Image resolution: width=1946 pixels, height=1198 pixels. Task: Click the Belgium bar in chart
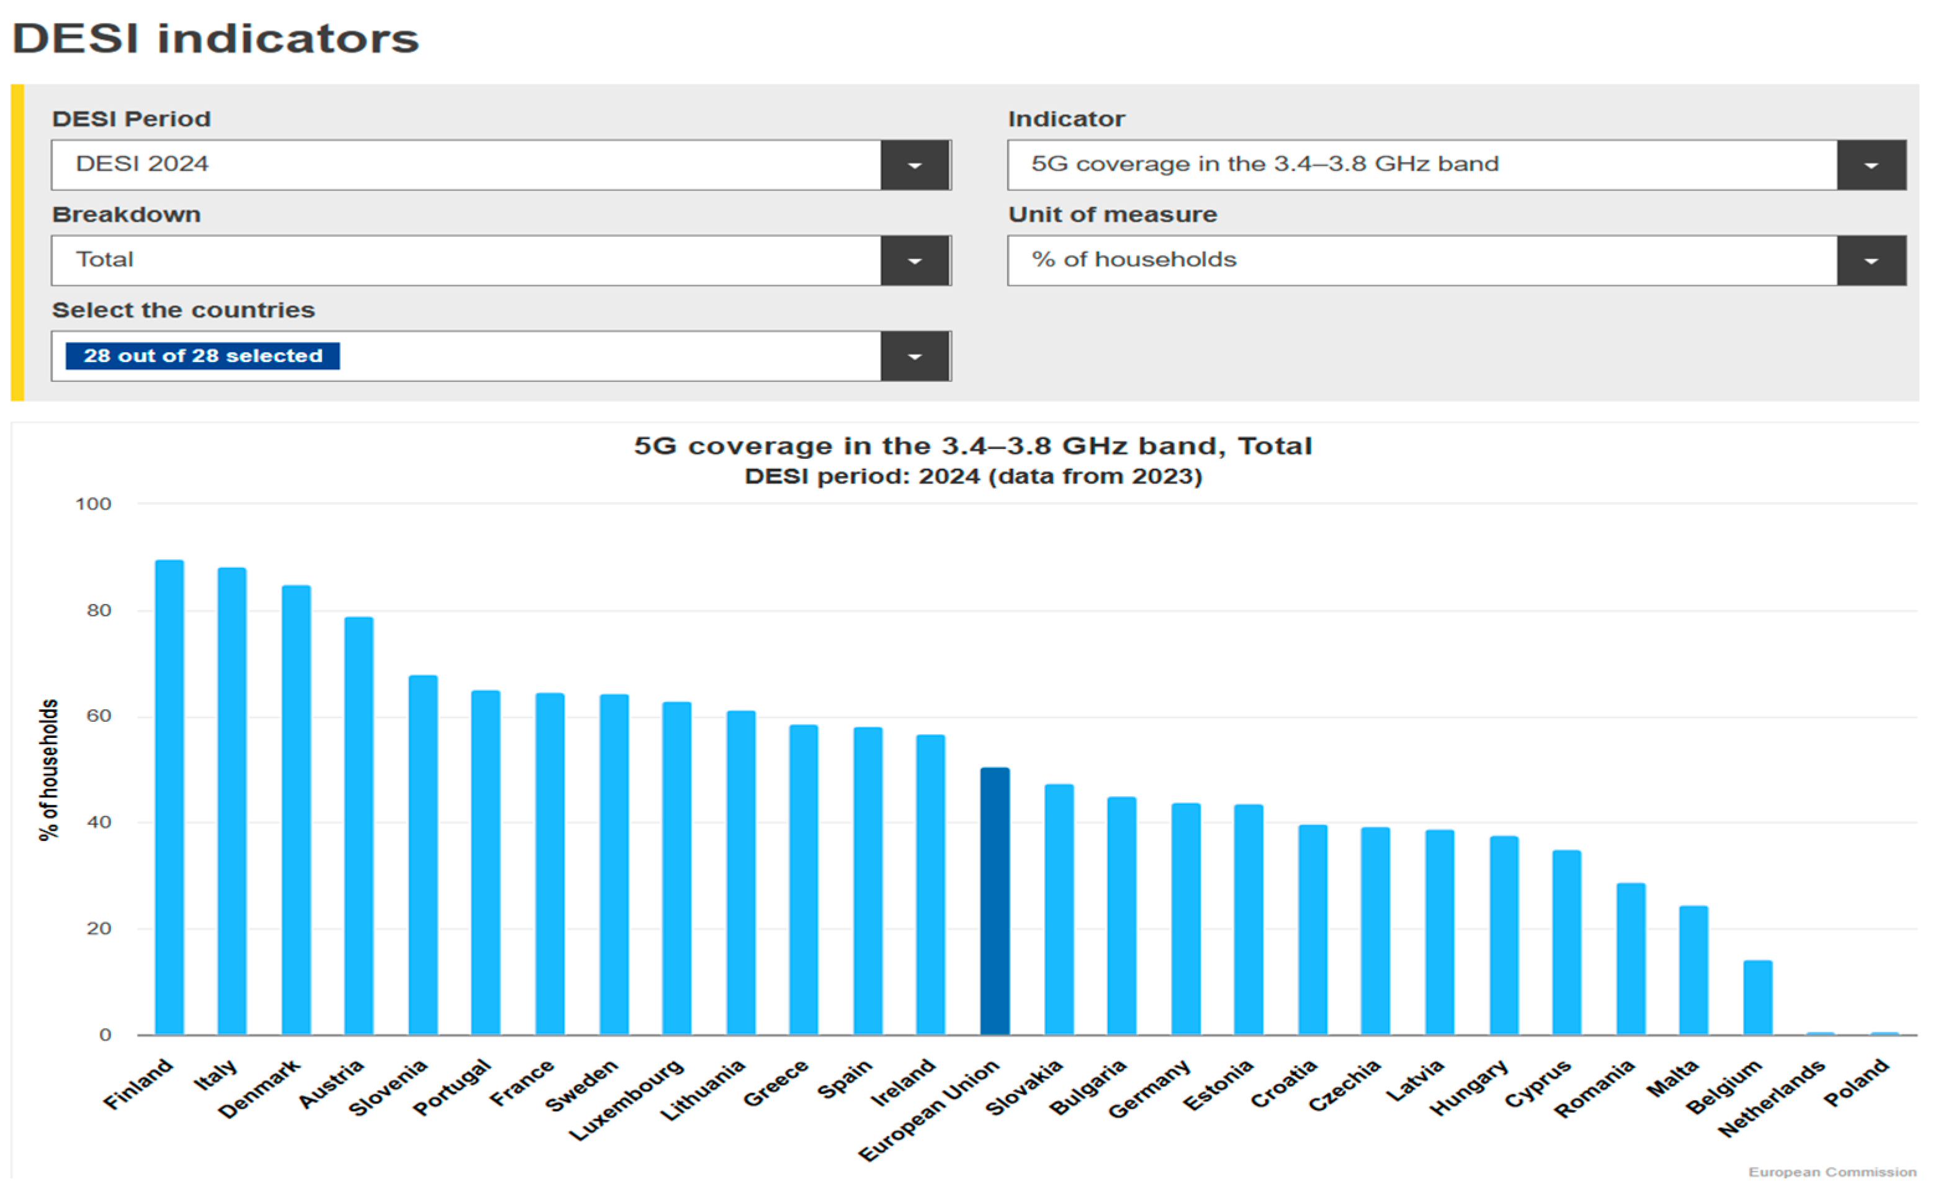click(x=1757, y=998)
